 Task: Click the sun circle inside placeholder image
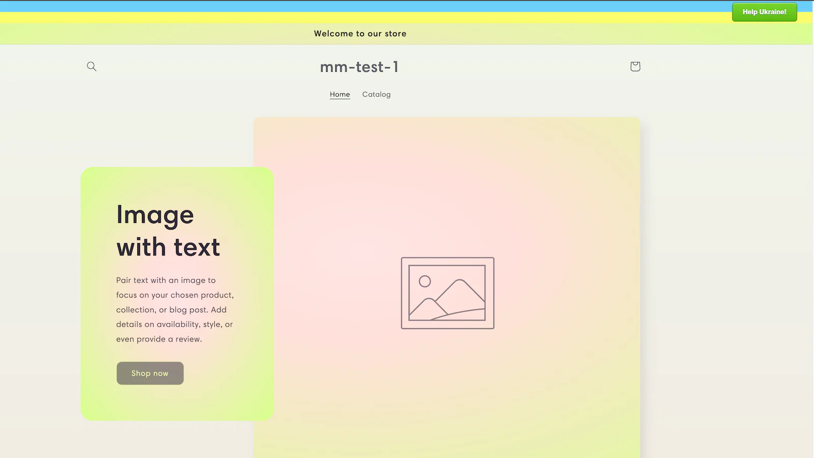[425, 281]
